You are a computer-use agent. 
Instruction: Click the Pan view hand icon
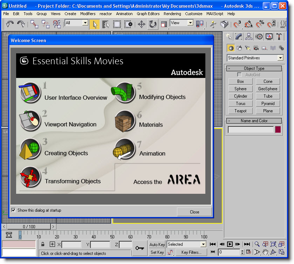[266, 252]
